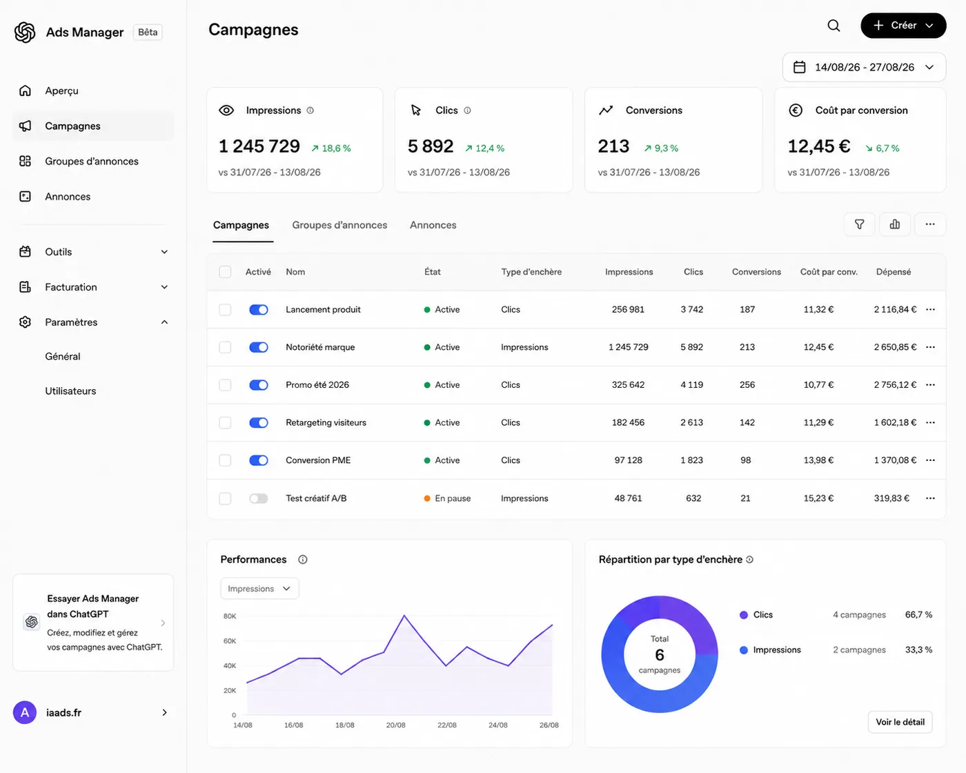The image size is (966, 773).
Task: Open Général settings link
Action: [63, 356]
